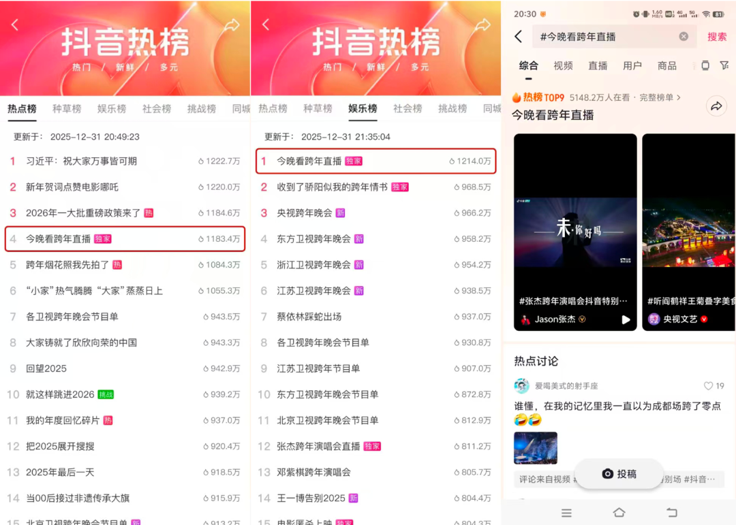The image size is (736, 525).
Task: Select 热点榜 tab in middle screen
Action: pyautogui.click(x=273, y=109)
